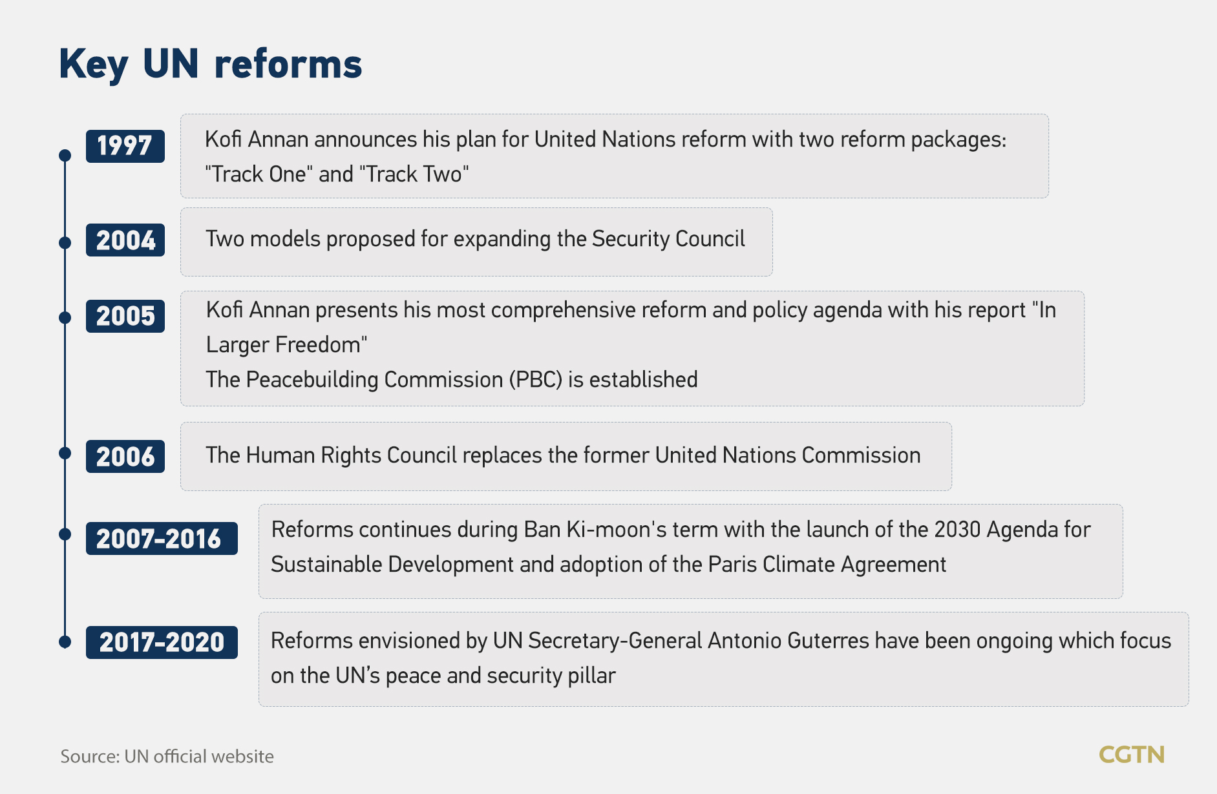Select the timeline dot beside 2005

(65, 317)
